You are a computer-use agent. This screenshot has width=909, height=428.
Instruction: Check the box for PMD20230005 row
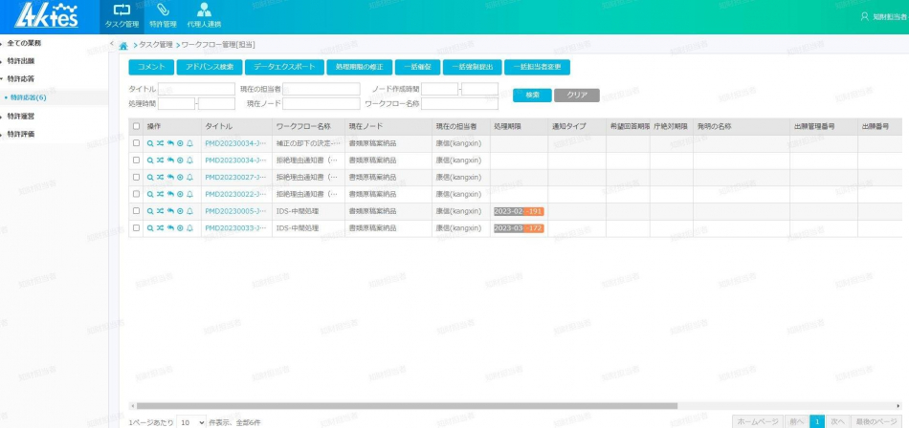[x=136, y=211]
